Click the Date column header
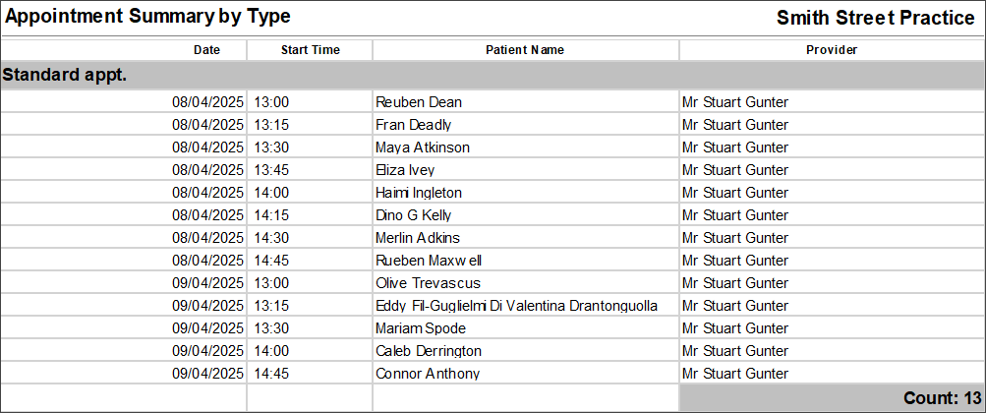Screen dimensions: 986x413 [206, 50]
